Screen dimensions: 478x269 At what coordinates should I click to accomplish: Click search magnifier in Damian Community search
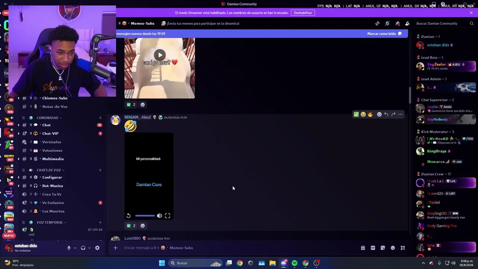(472, 24)
